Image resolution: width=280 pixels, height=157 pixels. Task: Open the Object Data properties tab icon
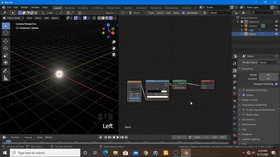coord(234,130)
